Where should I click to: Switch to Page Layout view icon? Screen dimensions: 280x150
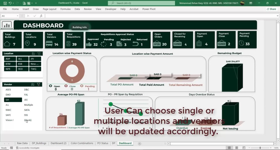point(237,148)
